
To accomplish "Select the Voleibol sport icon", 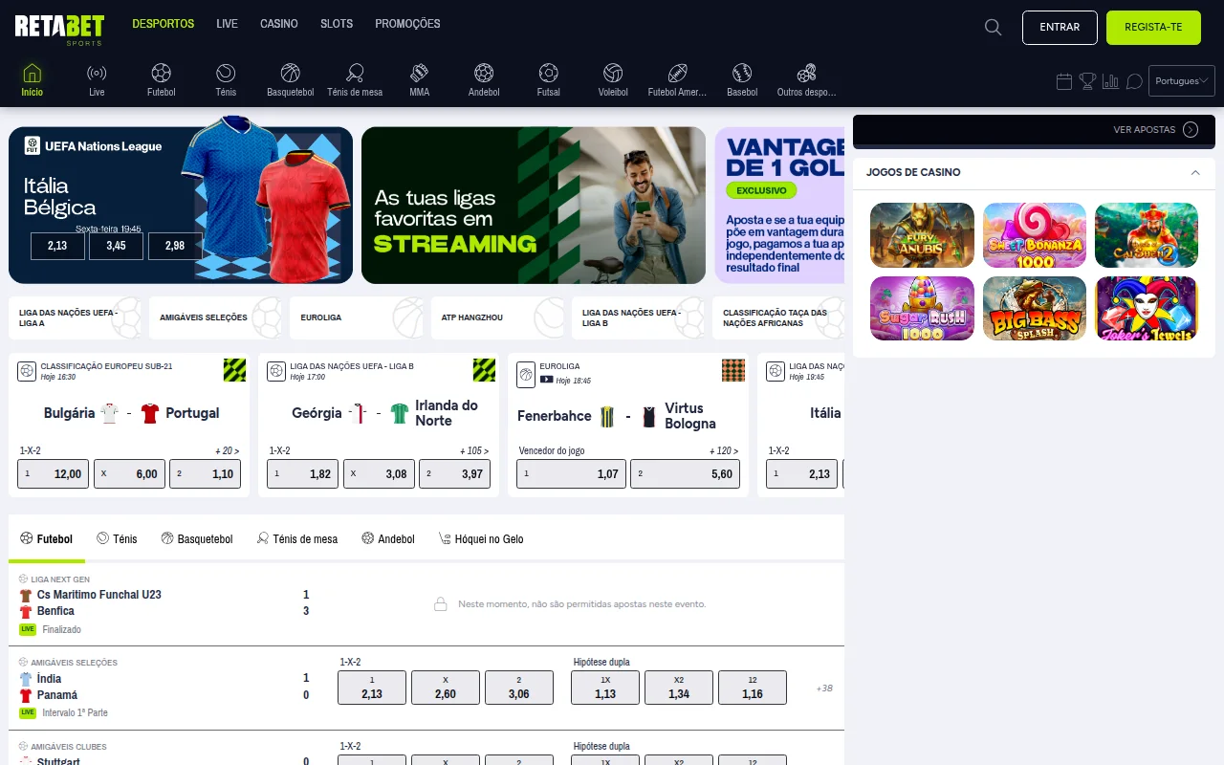I will click(613, 73).
